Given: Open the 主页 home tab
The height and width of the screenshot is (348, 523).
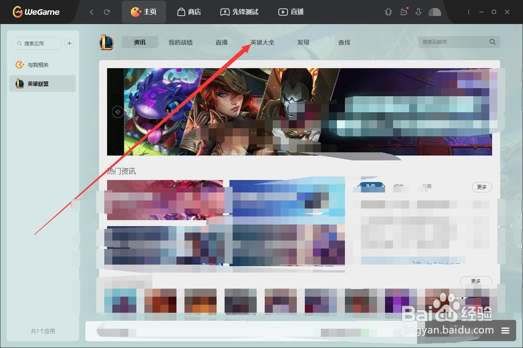Looking at the screenshot, I should point(144,12).
